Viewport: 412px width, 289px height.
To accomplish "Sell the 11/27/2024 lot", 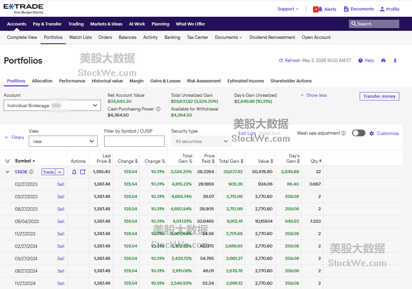I will pyautogui.click(x=61, y=283).
